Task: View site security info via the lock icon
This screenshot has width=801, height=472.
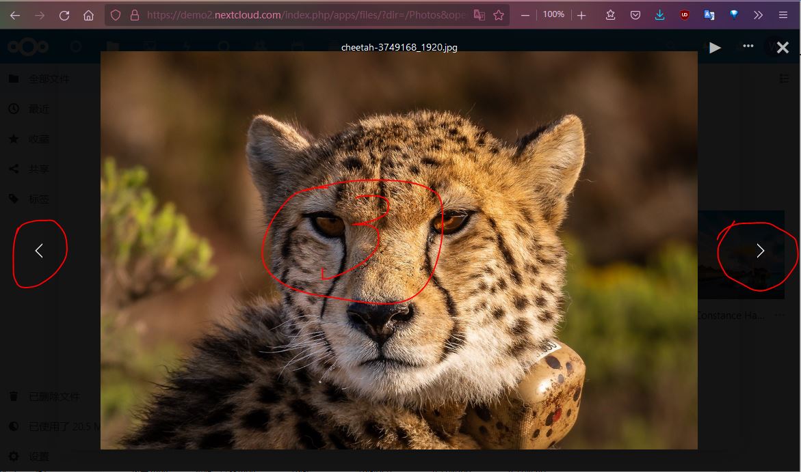Action: point(134,15)
